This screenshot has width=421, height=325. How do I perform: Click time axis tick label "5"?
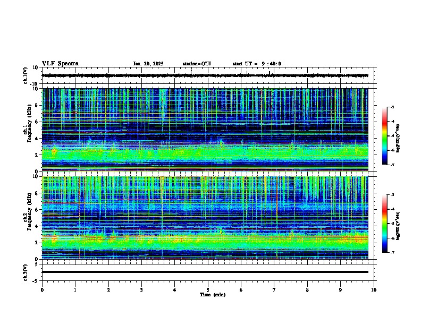208,290
